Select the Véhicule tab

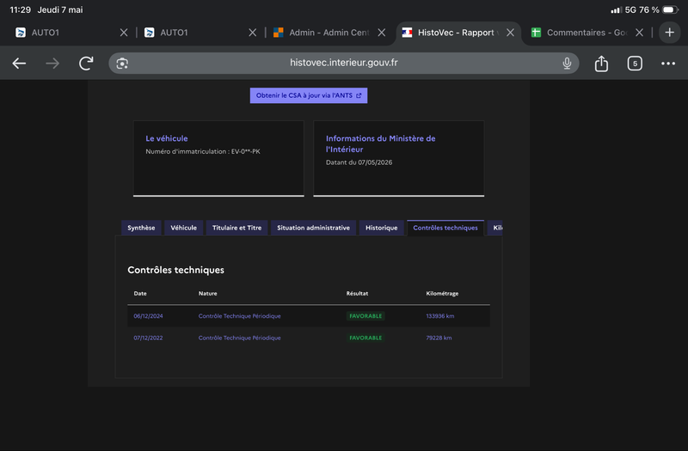coord(183,228)
